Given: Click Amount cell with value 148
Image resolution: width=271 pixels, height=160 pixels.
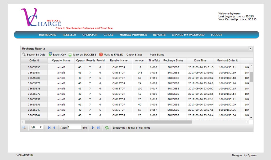Looking at the screenshot, I should [x=140, y=73].
